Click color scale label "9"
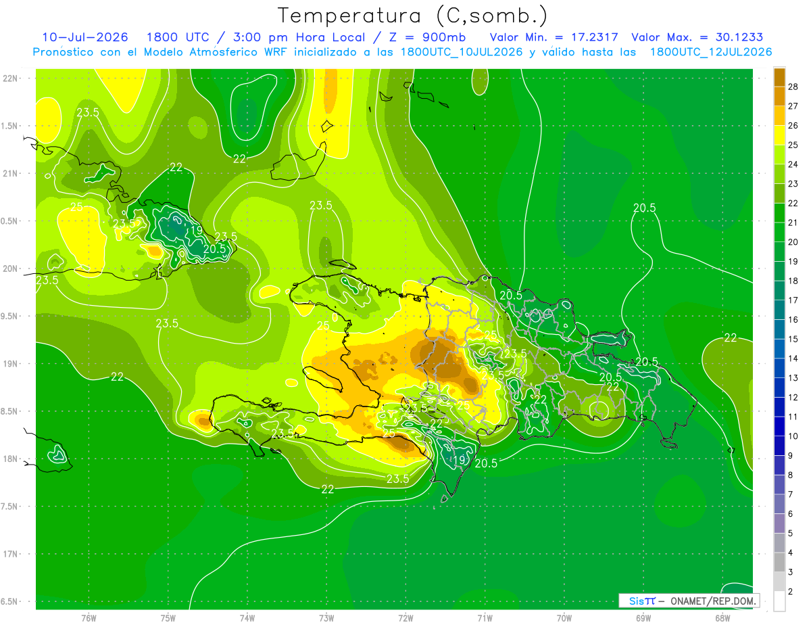Viewport: 811px width, 627px height. 791,455
